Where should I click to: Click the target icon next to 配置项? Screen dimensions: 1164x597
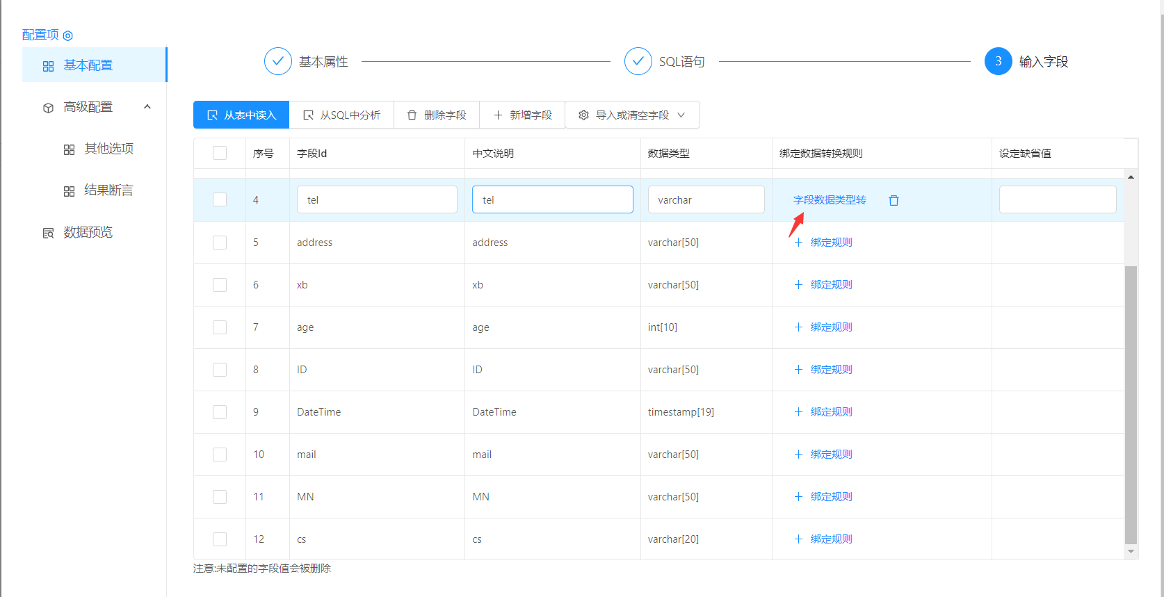[x=68, y=35]
